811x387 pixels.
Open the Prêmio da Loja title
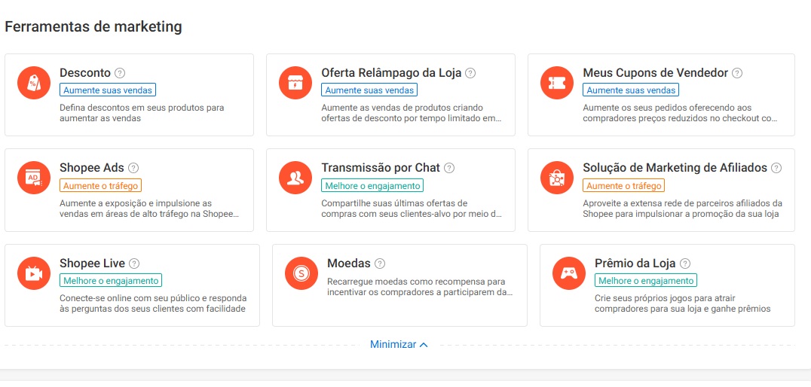tap(635, 264)
